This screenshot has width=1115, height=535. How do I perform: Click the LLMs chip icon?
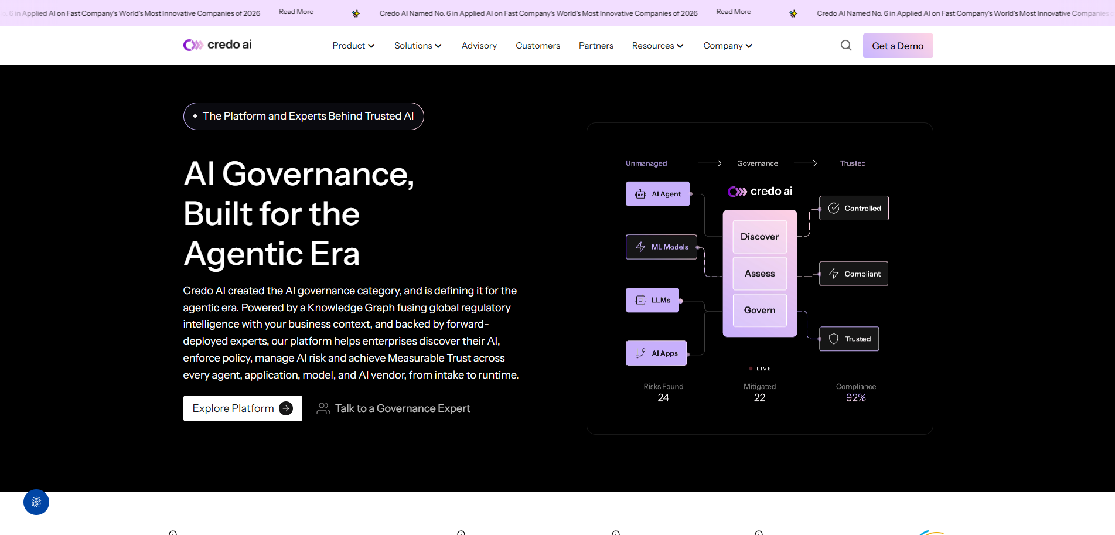pyautogui.click(x=640, y=300)
